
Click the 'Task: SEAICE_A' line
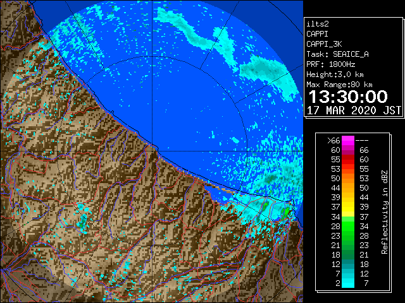337,54
